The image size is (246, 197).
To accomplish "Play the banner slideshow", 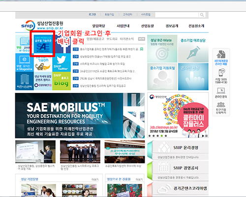I will [x=203, y=136].
